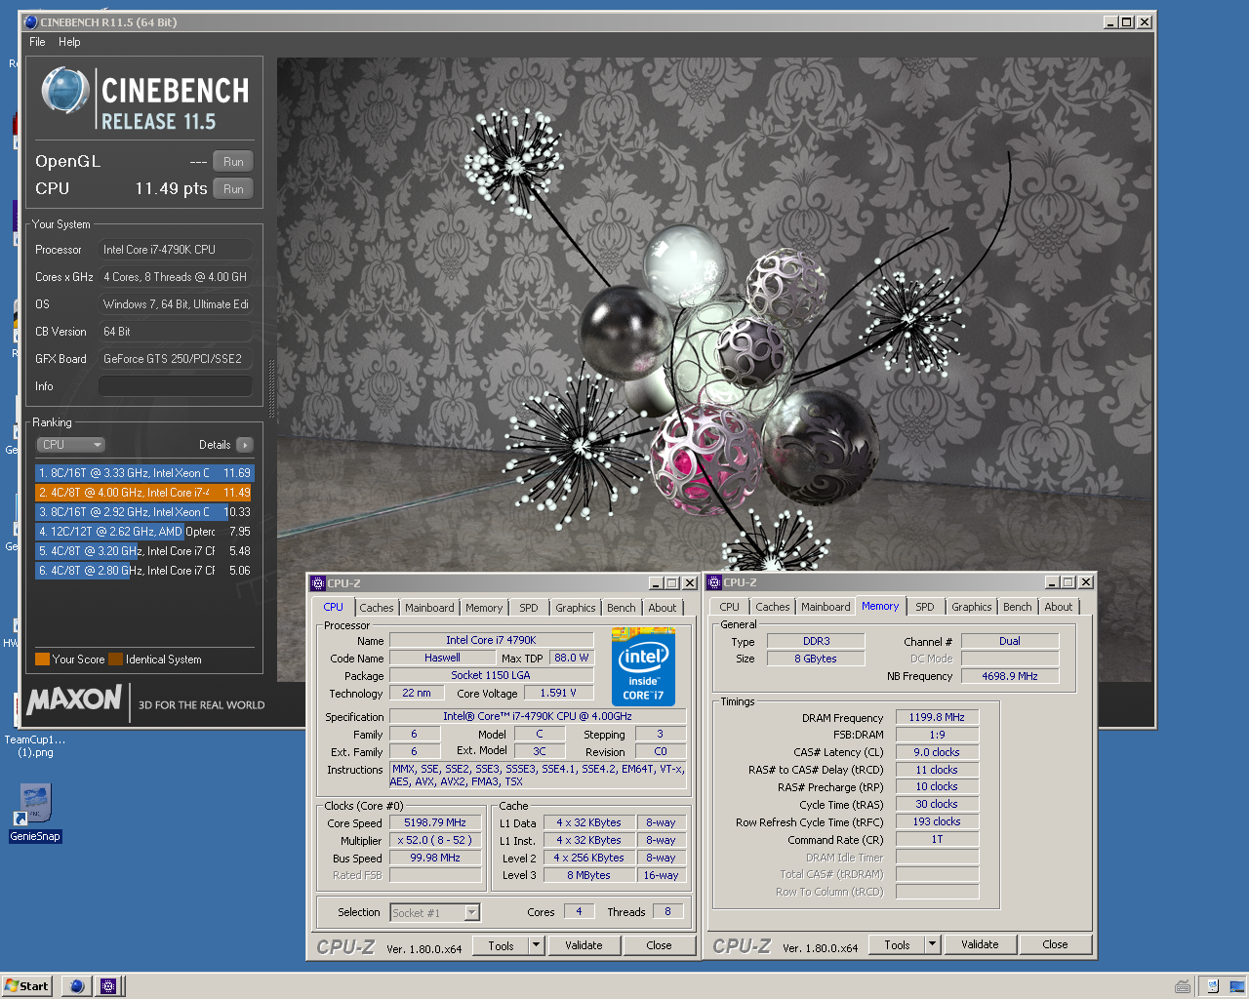Click the DRAM Frequency 1199.8 MHz value

pyautogui.click(x=937, y=717)
